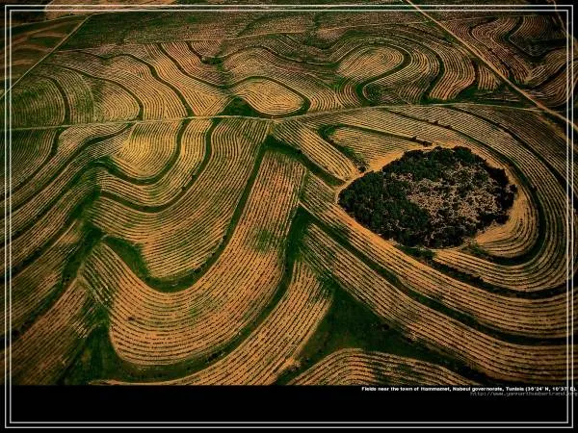
Task: Click the white border line at bottom
Action: tap(289, 423)
